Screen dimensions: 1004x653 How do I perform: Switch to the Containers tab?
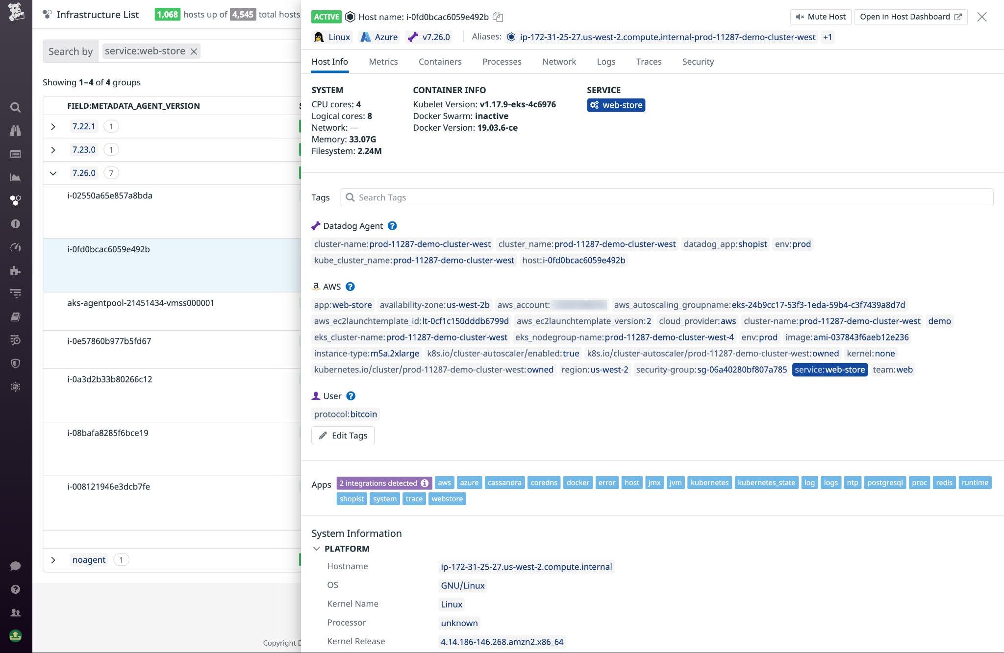click(440, 62)
